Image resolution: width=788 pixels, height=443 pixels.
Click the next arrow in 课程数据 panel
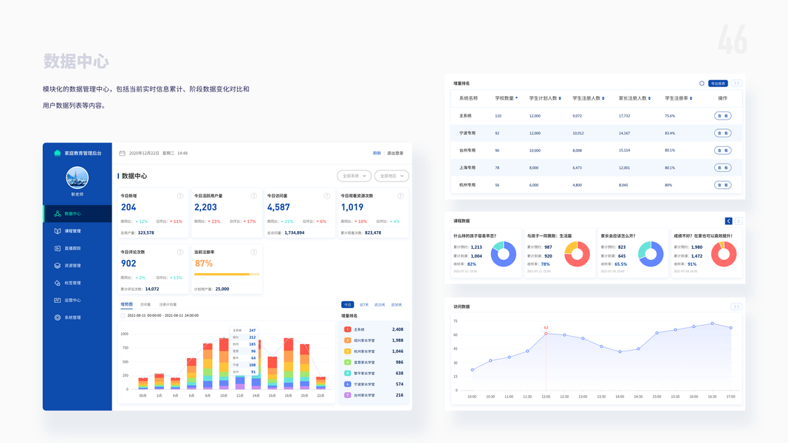point(739,221)
